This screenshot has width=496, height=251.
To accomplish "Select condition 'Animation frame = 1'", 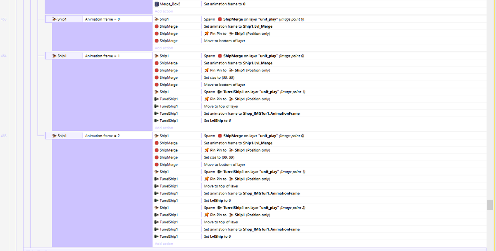I will pyautogui.click(x=102, y=56).
